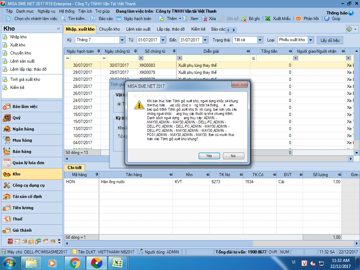This screenshot has width=360, height=270.
Task: Open Kiểm kê in the sidebar
Action: point(17,88)
